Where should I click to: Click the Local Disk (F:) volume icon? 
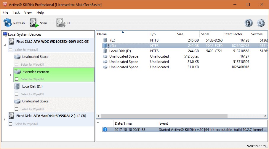(105, 51)
